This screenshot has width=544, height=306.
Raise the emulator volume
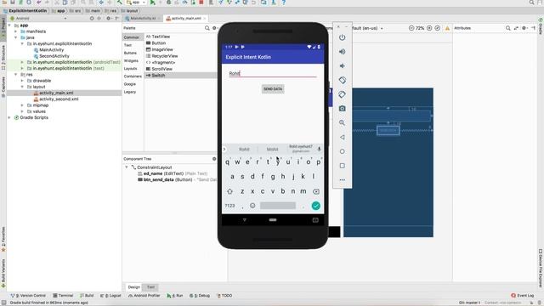point(342,51)
